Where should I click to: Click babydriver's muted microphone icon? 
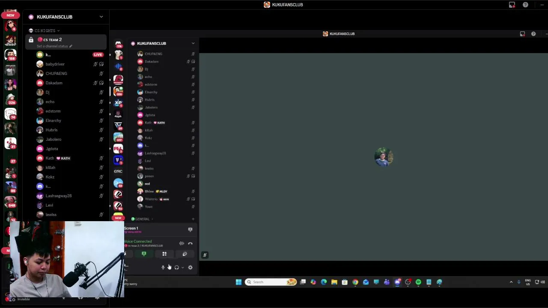tap(95, 64)
